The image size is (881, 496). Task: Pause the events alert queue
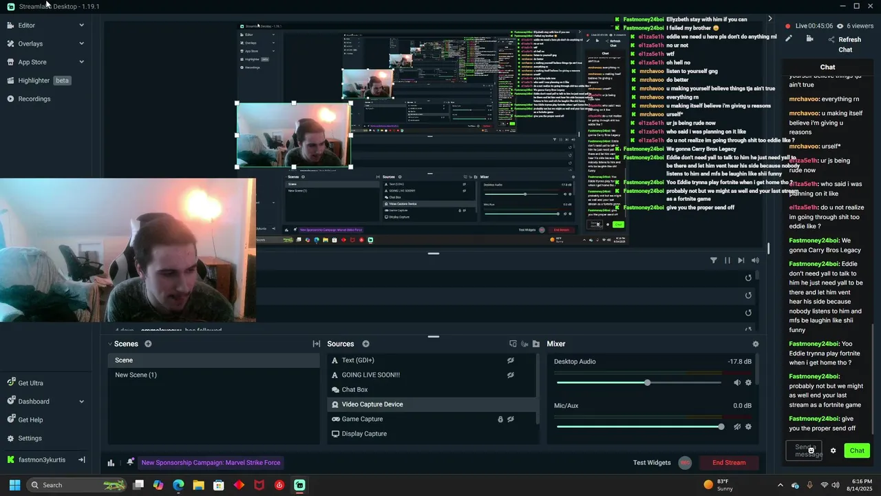(728, 260)
